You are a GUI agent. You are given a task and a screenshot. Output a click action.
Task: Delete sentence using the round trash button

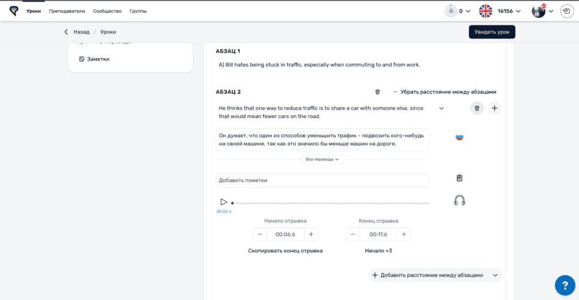(477, 108)
